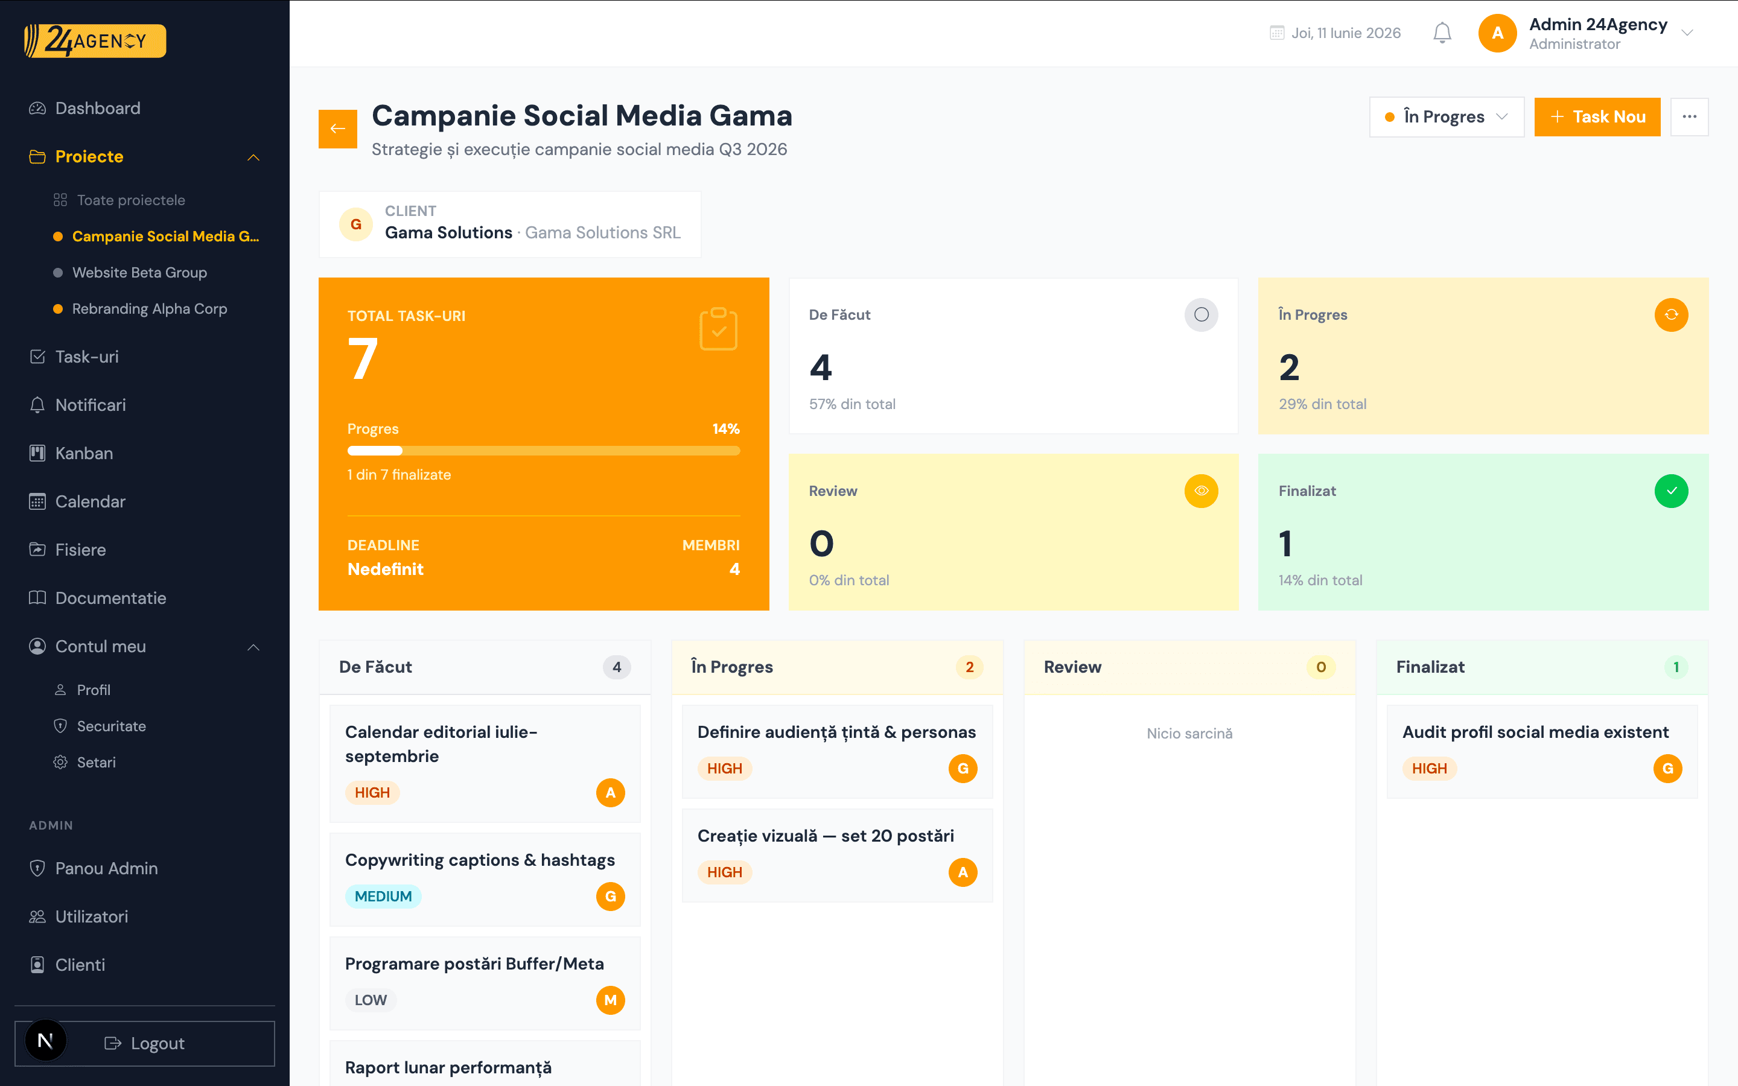Click the Next.js N badge at bottom left

45,1040
